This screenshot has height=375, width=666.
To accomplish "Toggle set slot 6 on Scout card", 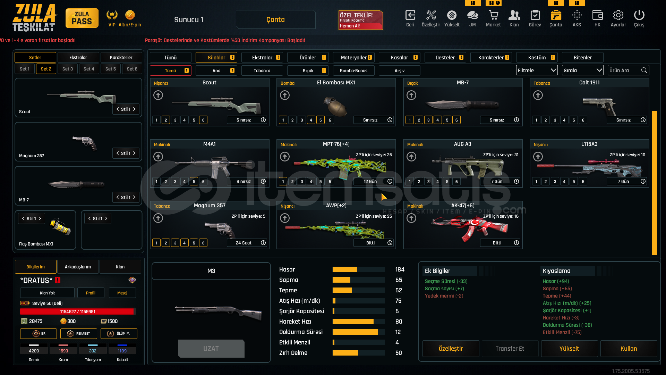I will point(203,120).
